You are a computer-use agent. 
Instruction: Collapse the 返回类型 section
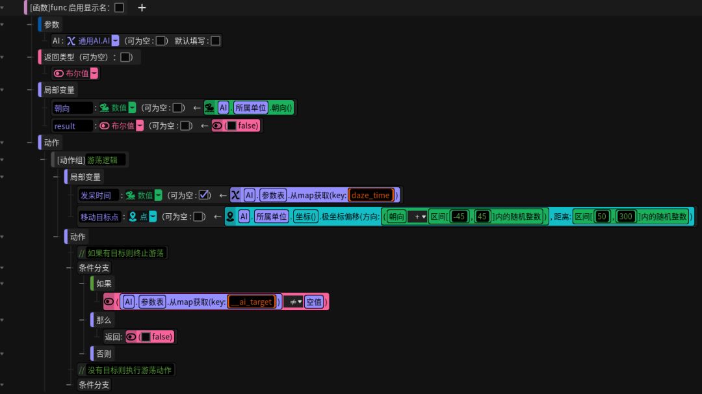pyautogui.click(x=29, y=57)
